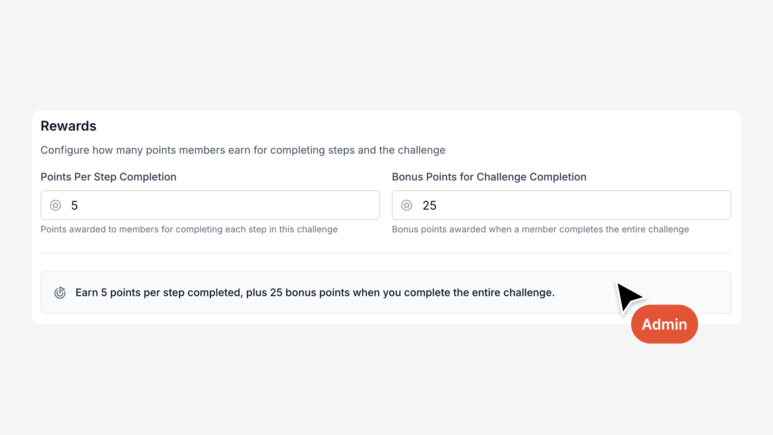Click the horizontal divider below the helper texts
Image resolution: width=773 pixels, height=435 pixels.
click(386, 253)
